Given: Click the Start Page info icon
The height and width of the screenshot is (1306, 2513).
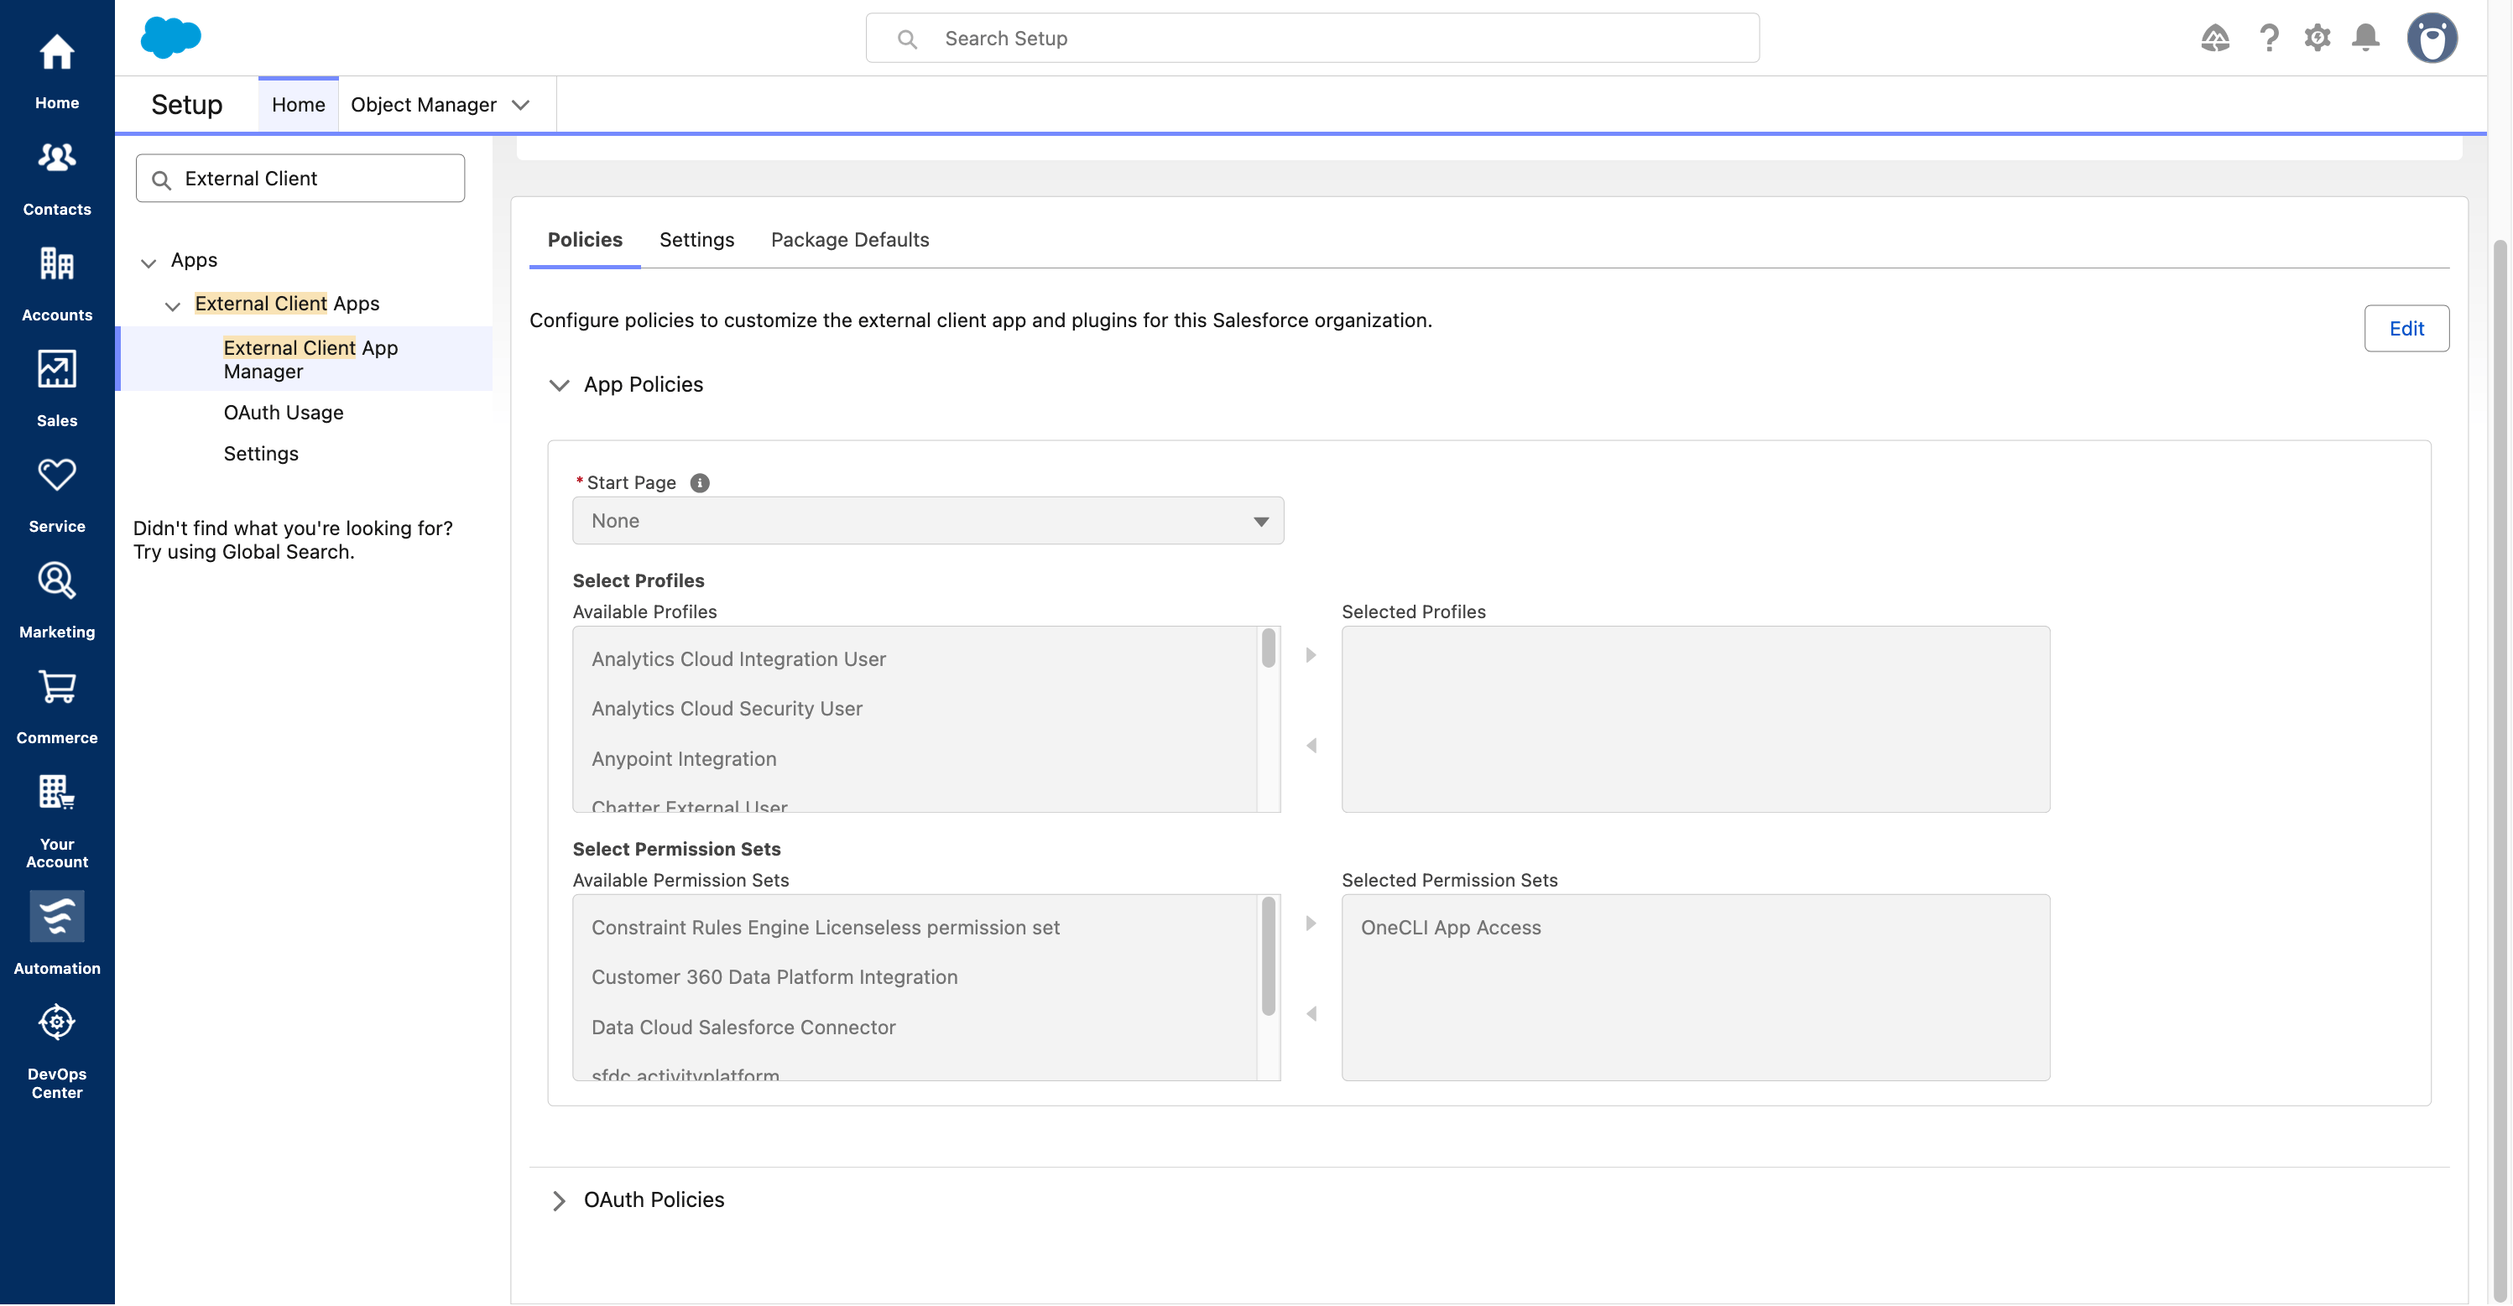Looking at the screenshot, I should [x=700, y=483].
